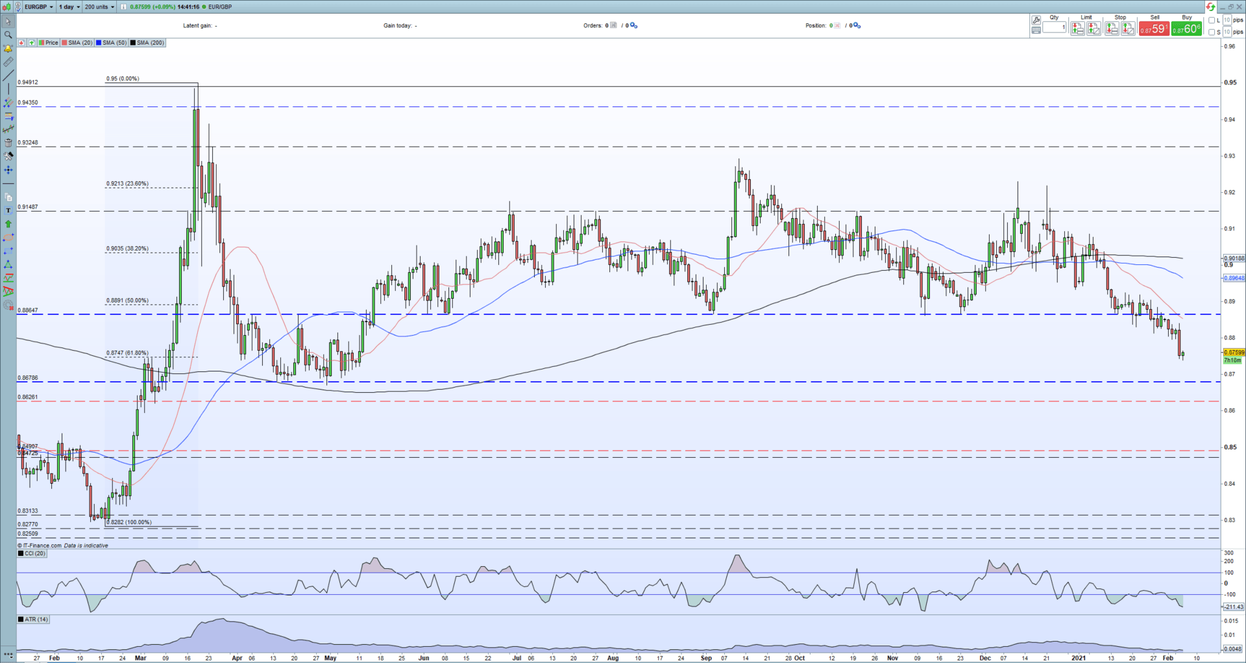Viewport: 1246px width, 663px height.
Task: Click the copy objects icon
Action: [8, 197]
